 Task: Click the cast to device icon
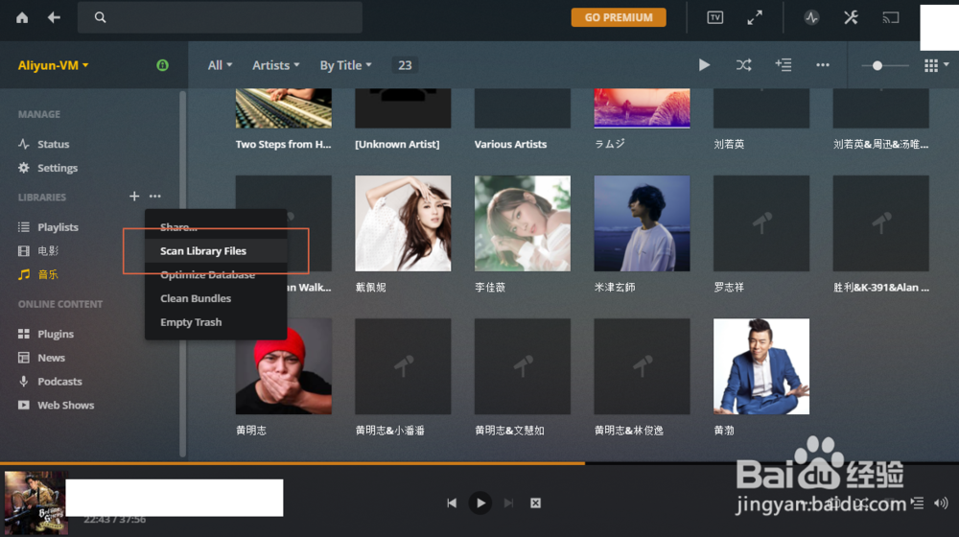891,17
